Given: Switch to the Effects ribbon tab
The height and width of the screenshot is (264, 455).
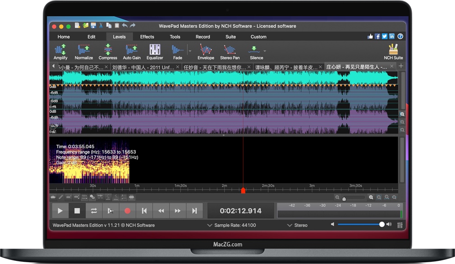Looking at the screenshot, I should [147, 36].
